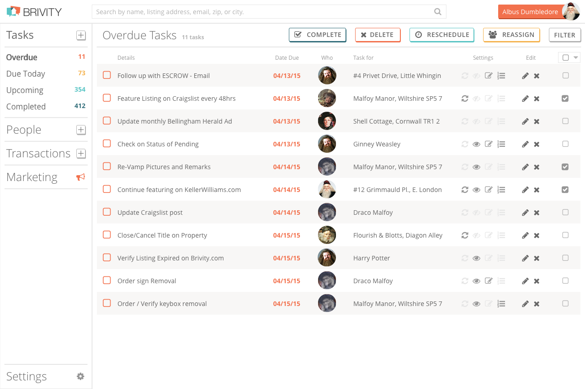This screenshot has height=389, width=585.
Task: Click the Brivity logo
Action: pyautogui.click(x=34, y=11)
